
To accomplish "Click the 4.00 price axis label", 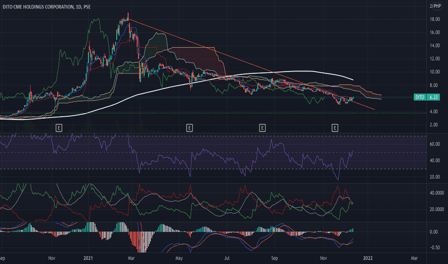I will 434,111.
